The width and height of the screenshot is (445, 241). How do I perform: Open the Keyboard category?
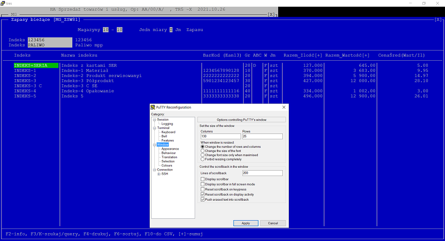click(168, 132)
